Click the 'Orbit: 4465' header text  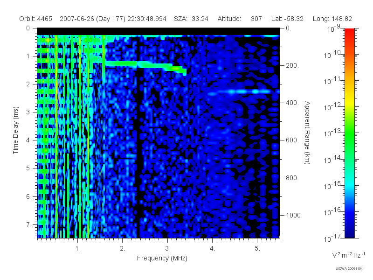36,19
